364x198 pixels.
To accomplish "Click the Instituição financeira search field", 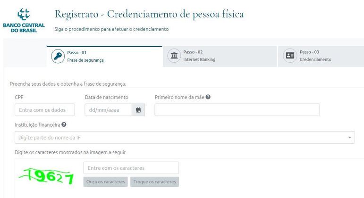I will pyautogui.click(x=179, y=138).
